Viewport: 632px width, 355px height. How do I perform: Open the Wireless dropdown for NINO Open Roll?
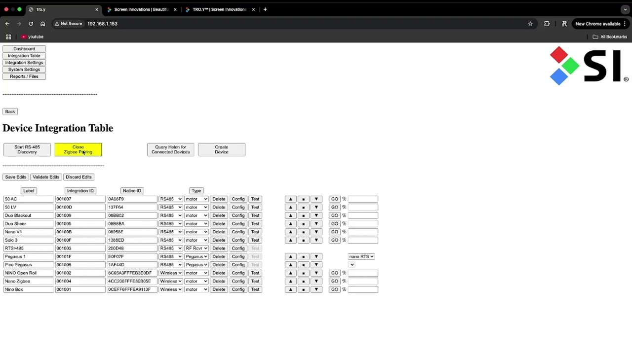tap(171, 273)
